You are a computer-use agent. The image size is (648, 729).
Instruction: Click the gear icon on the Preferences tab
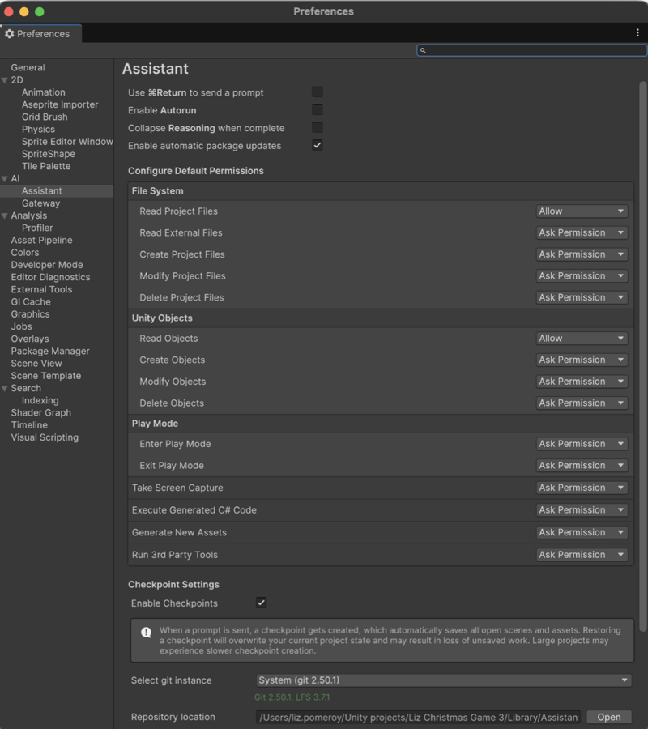tap(11, 34)
